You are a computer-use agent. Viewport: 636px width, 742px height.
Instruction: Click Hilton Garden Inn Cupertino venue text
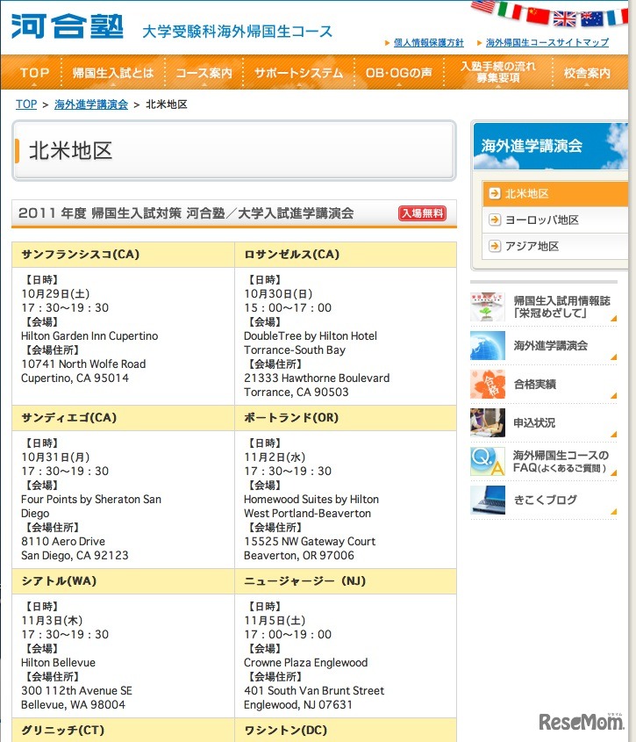pos(89,336)
